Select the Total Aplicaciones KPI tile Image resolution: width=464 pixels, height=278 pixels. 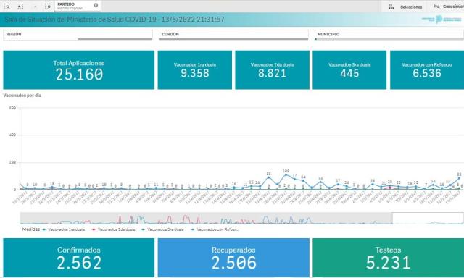[79, 69]
